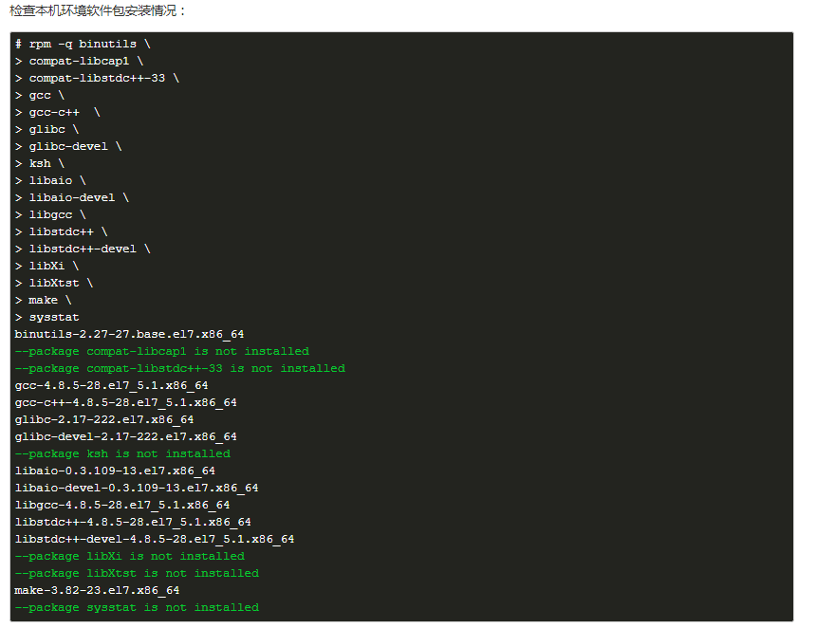Click the '> sysstat' input line
This screenshot has height=628, width=816.
pos(46,318)
